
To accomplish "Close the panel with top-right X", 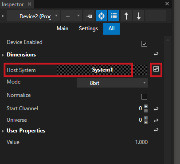I will 167,4.
